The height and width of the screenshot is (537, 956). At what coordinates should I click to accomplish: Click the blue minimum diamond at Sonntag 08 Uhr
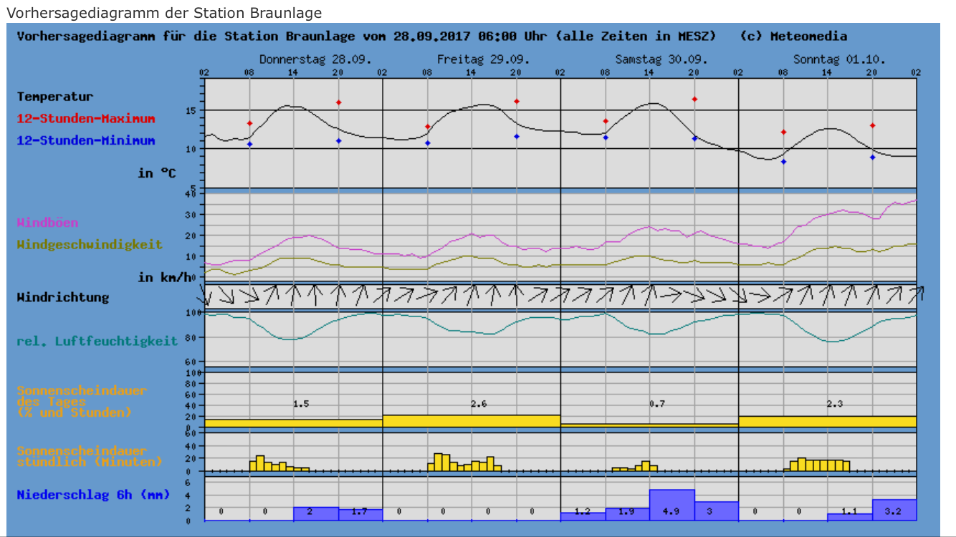pos(783,162)
